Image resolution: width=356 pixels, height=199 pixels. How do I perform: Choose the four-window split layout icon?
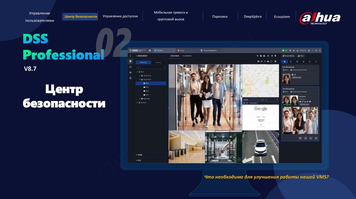[258, 61]
